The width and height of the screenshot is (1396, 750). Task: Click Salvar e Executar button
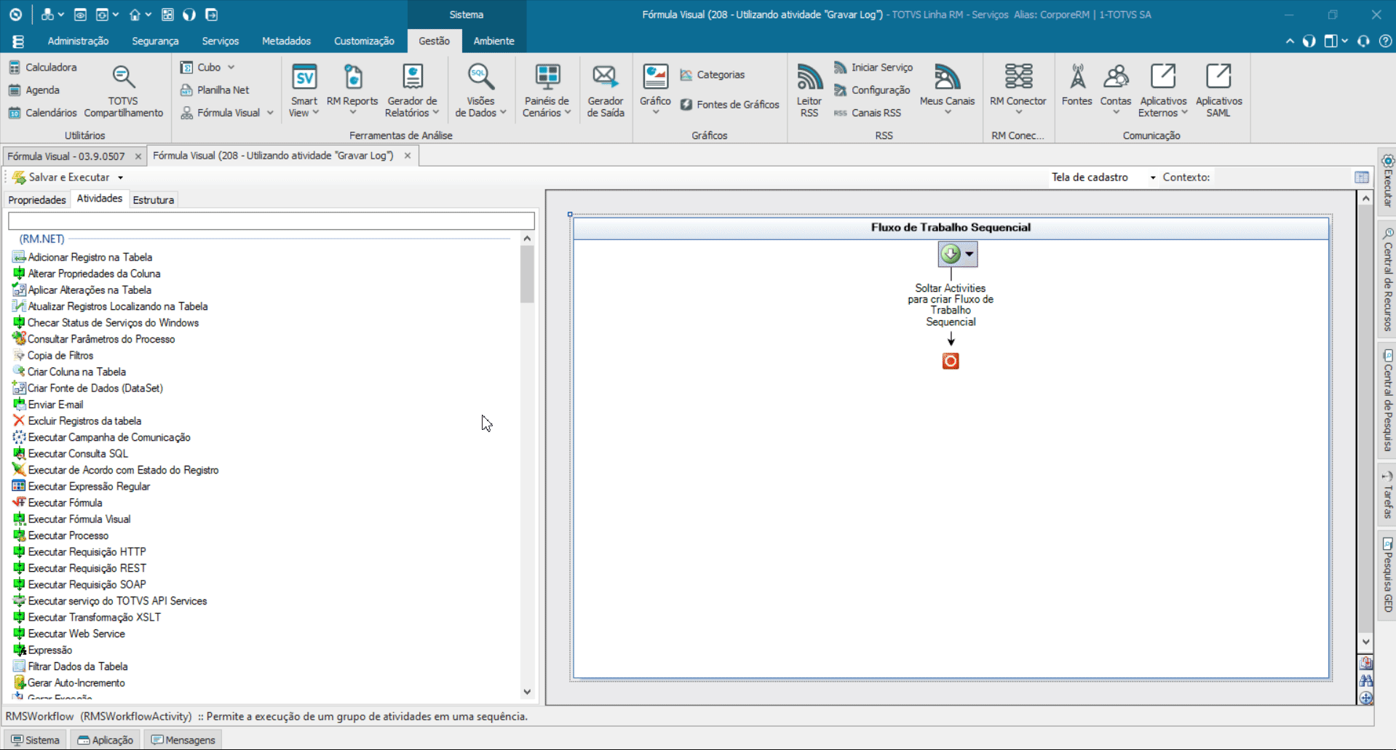(x=61, y=177)
